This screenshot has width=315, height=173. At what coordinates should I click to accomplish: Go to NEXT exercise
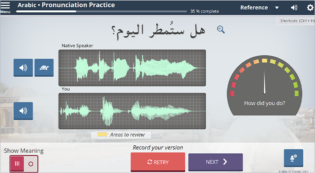pyautogui.click(x=215, y=162)
